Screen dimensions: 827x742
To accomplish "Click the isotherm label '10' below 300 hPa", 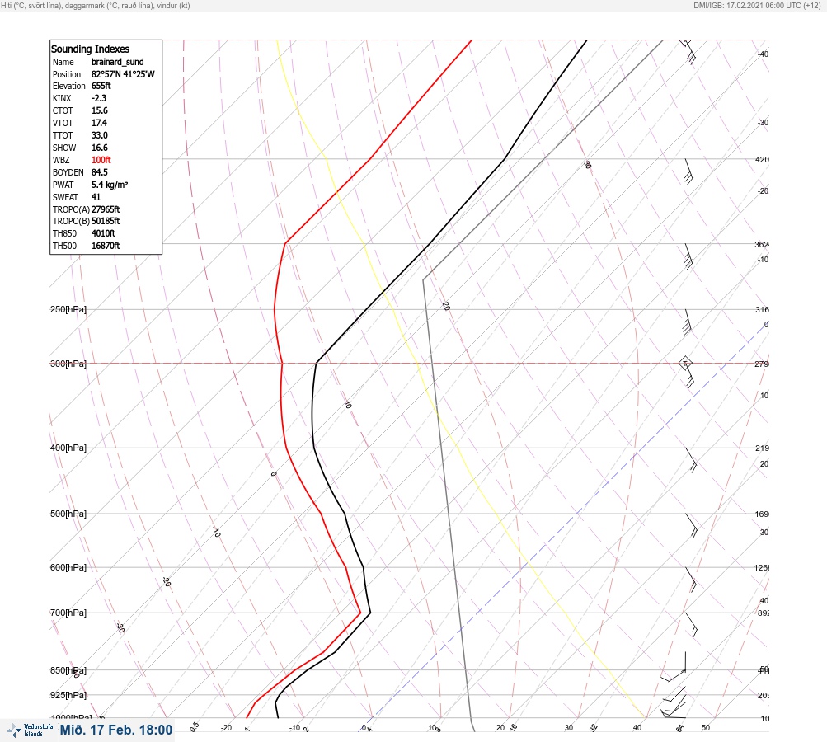I will click(348, 405).
